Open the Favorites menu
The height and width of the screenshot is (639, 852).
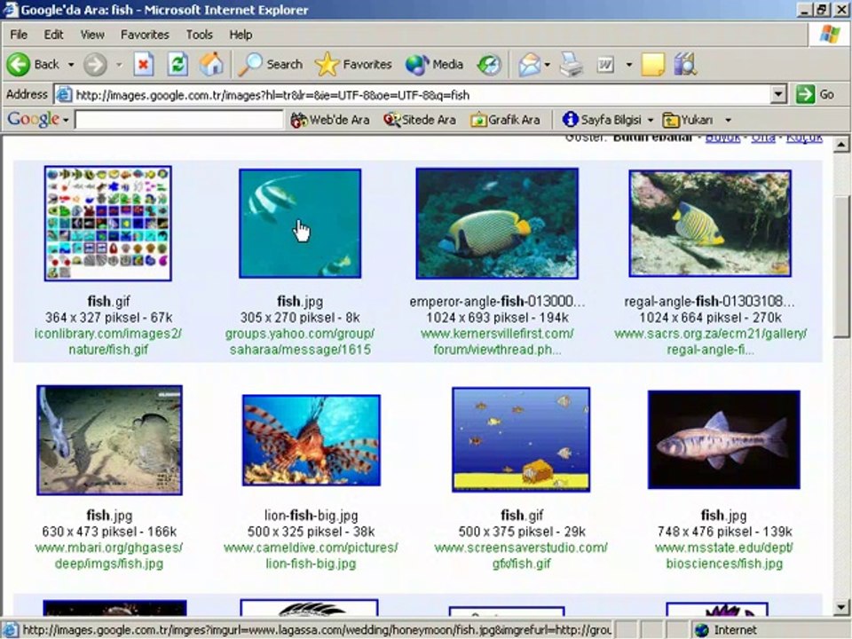[145, 35]
